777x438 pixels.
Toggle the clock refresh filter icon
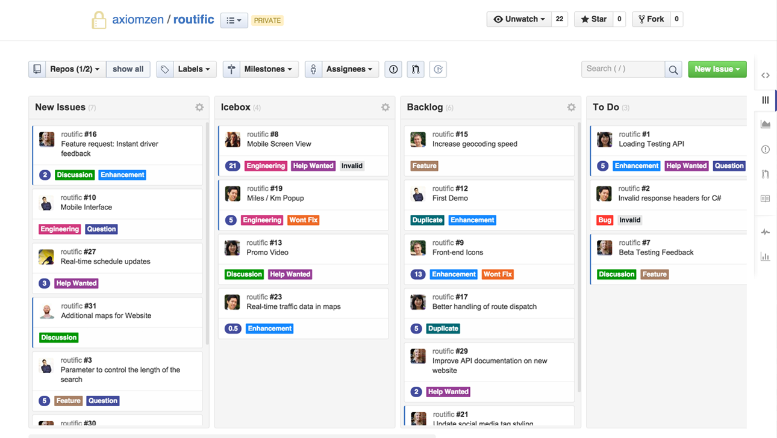(438, 69)
